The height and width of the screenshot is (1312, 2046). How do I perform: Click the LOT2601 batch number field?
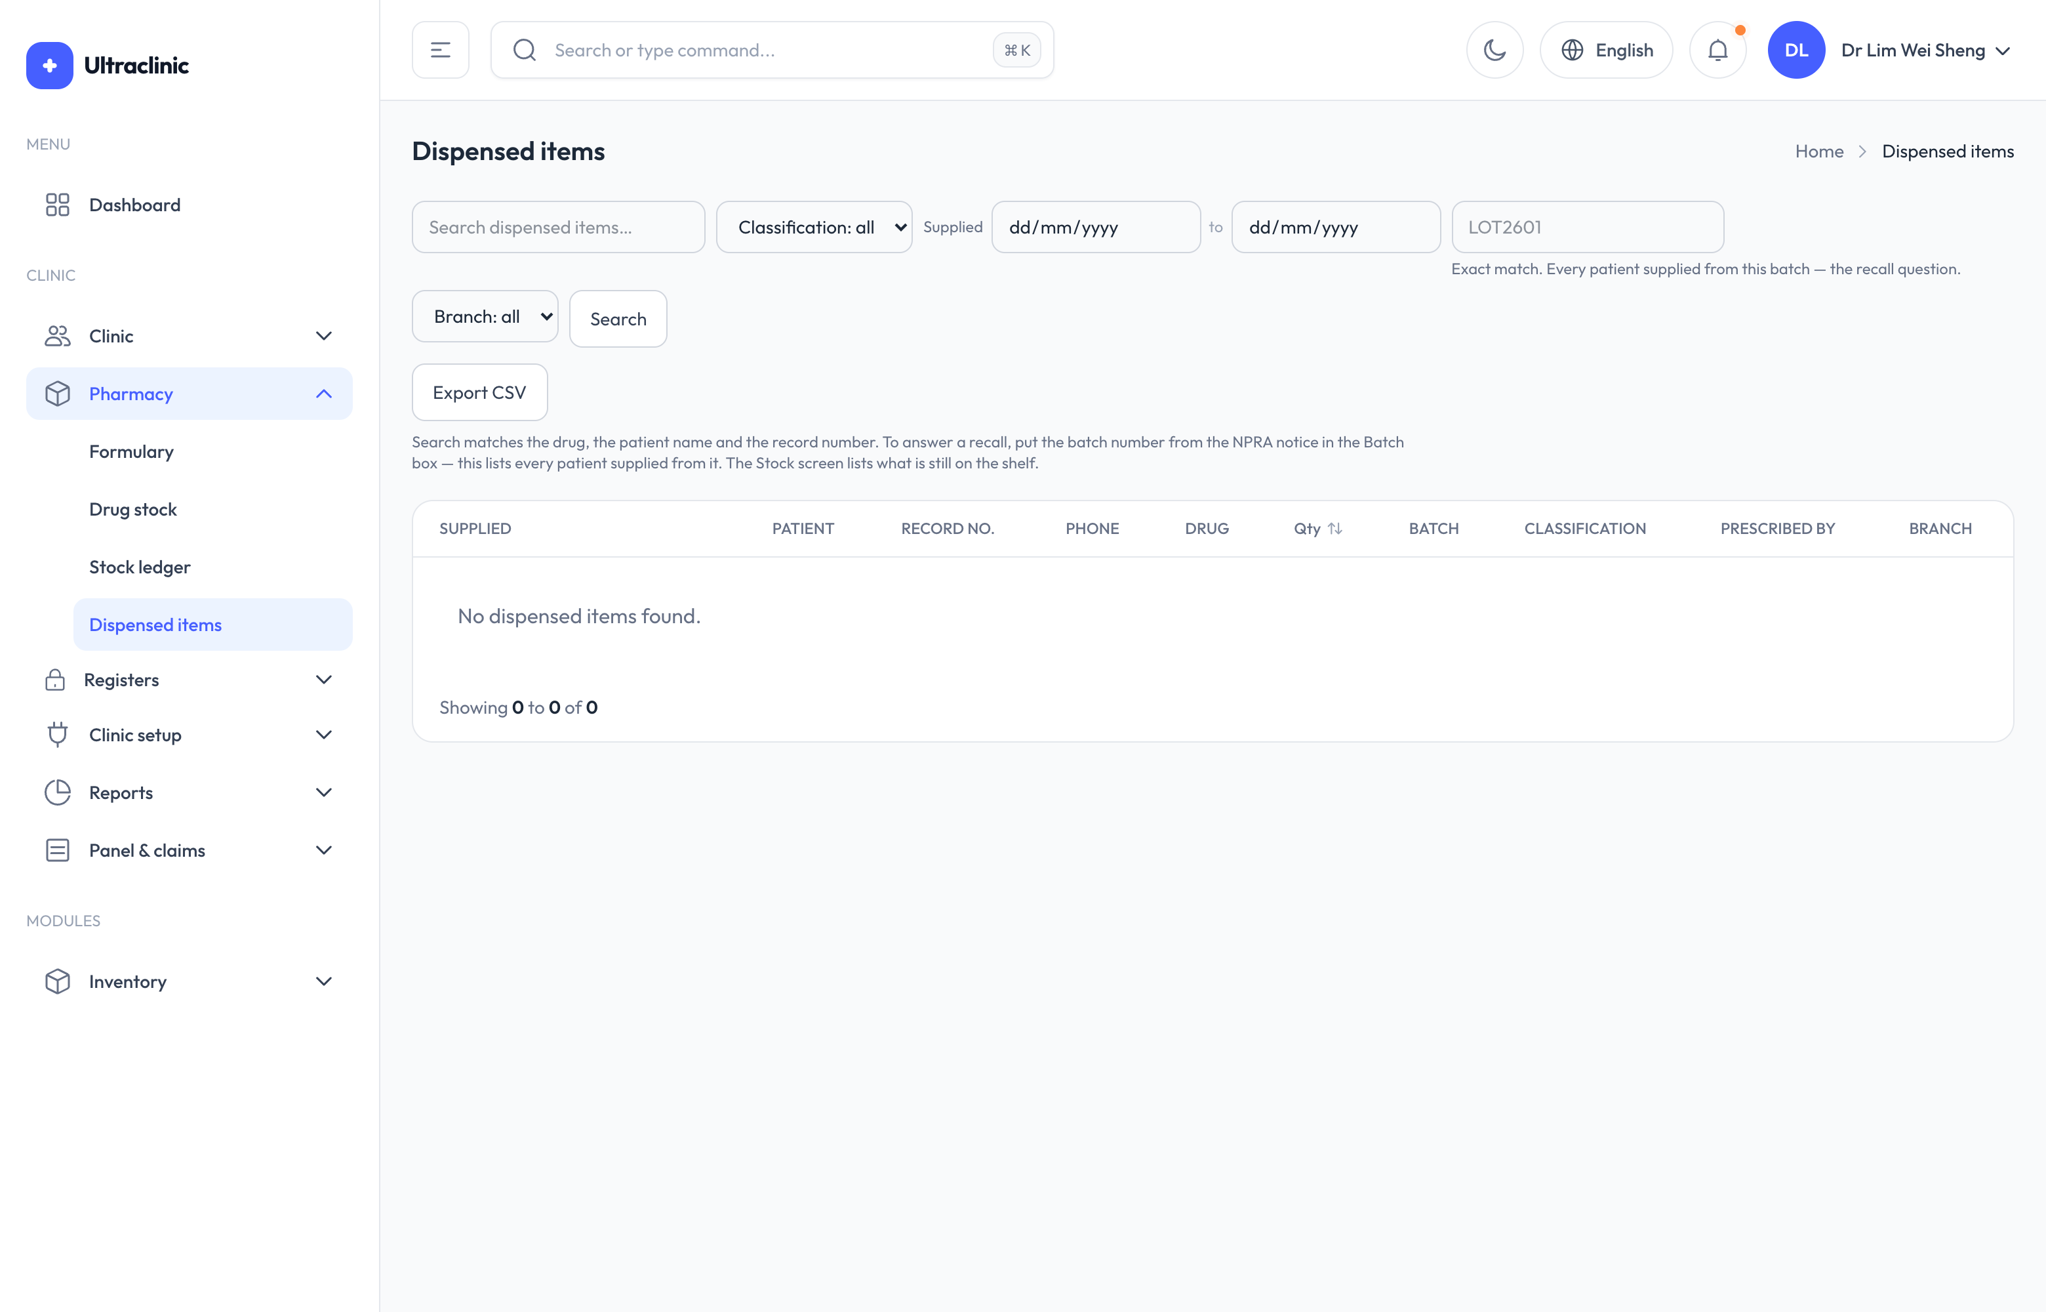[1588, 228]
